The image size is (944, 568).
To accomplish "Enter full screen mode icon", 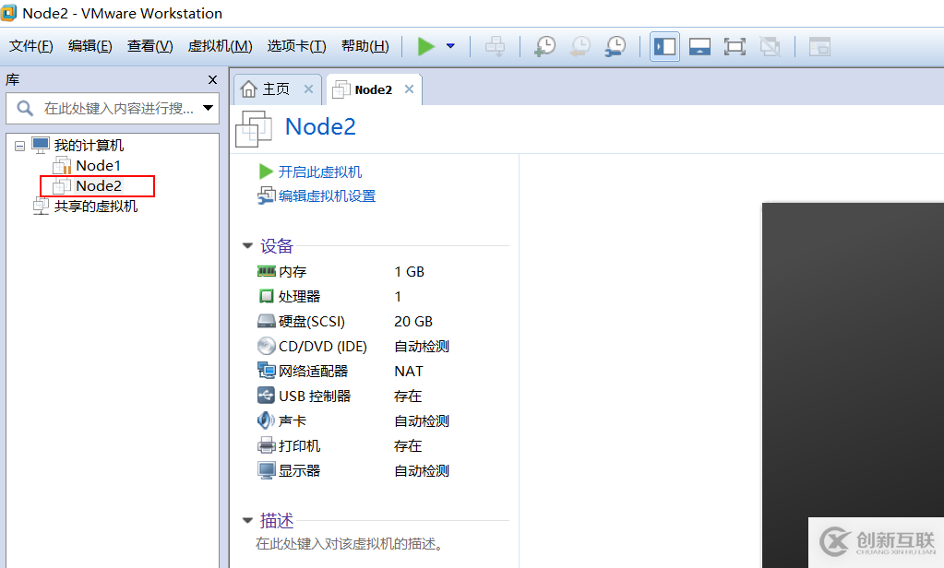I will 735,46.
